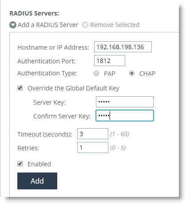This screenshot has height=204, width=186.
Task: Select the CHAP authentication radio button
Action: point(132,73)
